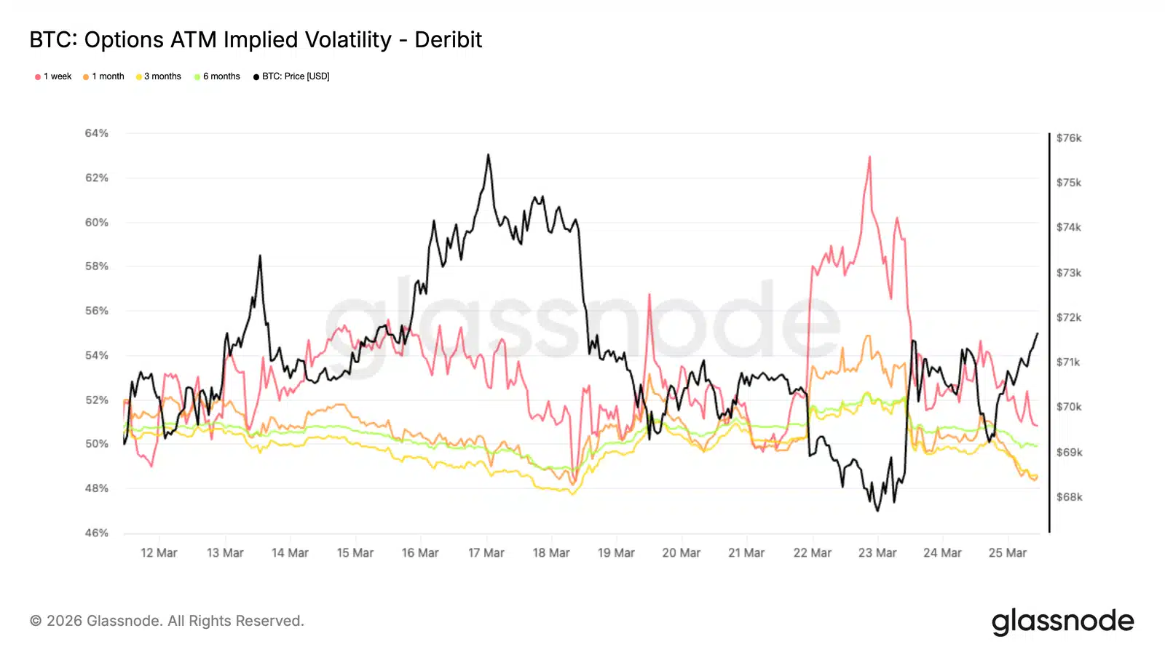Click the '© 2026 Glassnode' copyright text

coord(167,621)
